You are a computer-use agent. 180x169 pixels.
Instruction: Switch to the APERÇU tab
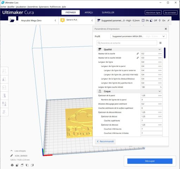pyautogui.click(x=89, y=12)
